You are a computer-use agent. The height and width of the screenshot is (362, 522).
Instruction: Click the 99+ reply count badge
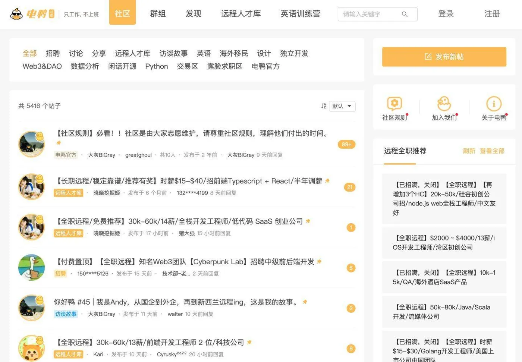click(346, 144)
